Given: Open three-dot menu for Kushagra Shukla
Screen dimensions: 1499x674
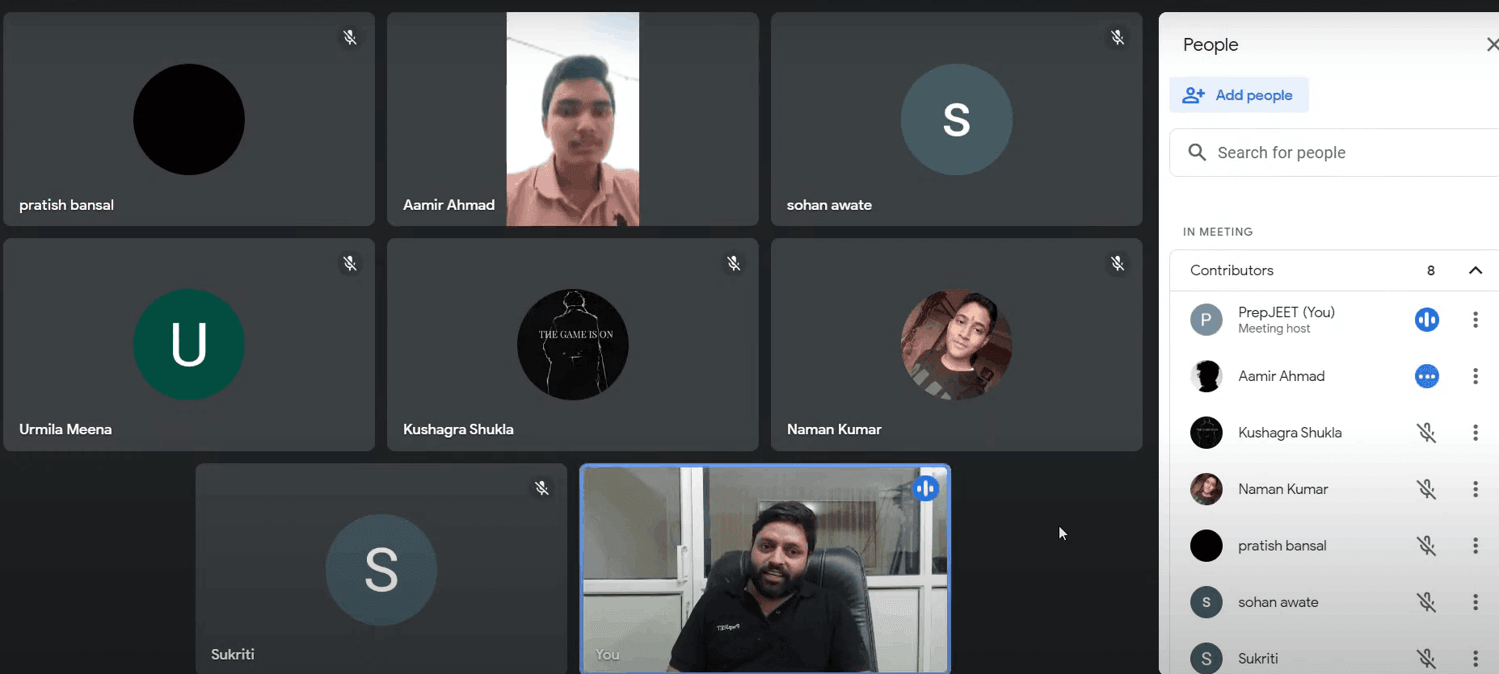Looking at the screenshot, I should pyautogui.click(x=1475, y=433).
